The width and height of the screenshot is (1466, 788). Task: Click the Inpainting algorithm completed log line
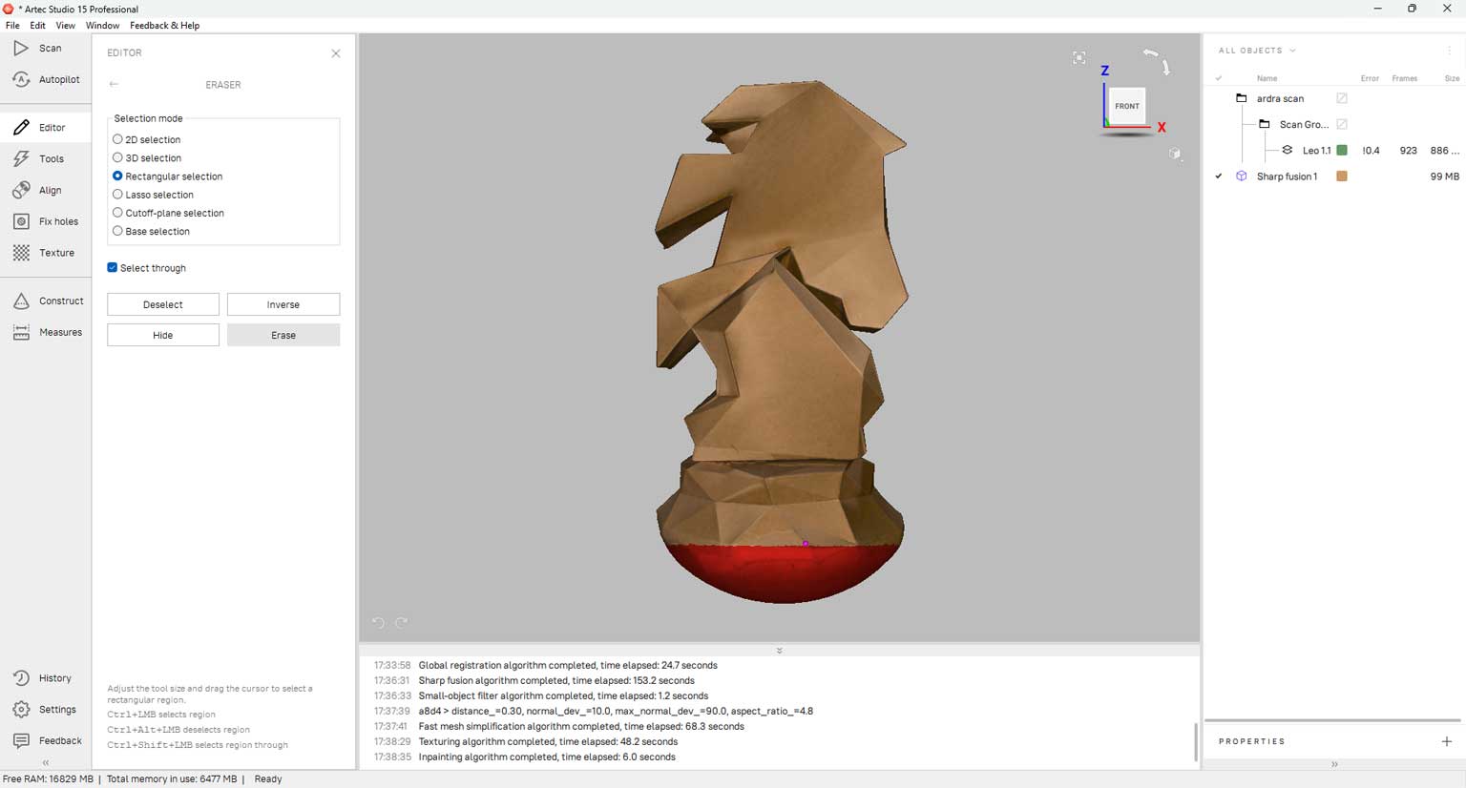coord(547,757)
